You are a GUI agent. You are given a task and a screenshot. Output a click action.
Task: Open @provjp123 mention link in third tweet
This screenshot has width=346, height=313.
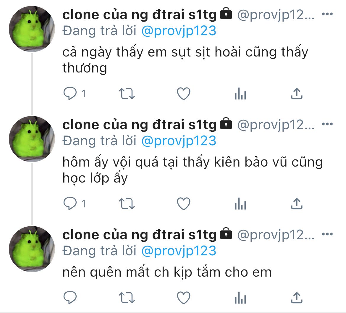[x=179, y=251]
